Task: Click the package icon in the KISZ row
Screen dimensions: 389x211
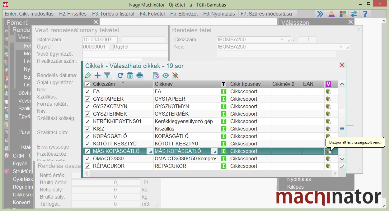Action: pos(328,129)
